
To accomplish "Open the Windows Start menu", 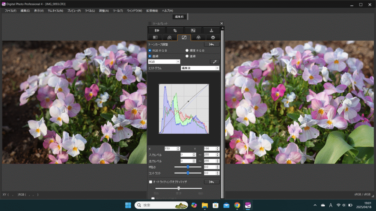I will [x=128, y=205].
